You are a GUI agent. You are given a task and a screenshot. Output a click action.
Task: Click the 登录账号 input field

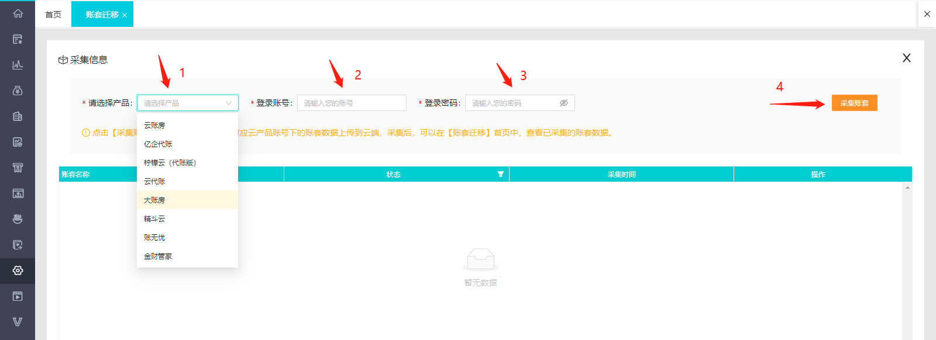click(x=352, y=103)
